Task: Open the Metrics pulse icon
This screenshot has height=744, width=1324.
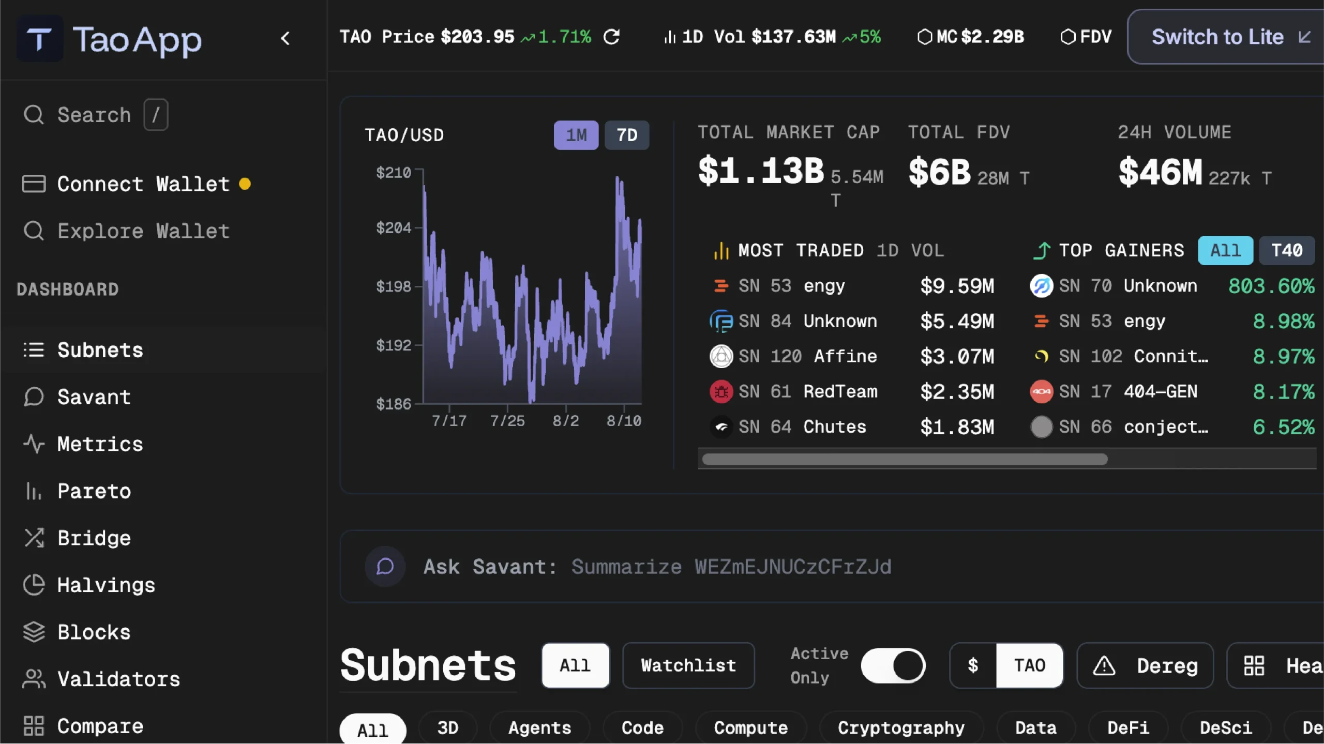Action: point(34,444)
